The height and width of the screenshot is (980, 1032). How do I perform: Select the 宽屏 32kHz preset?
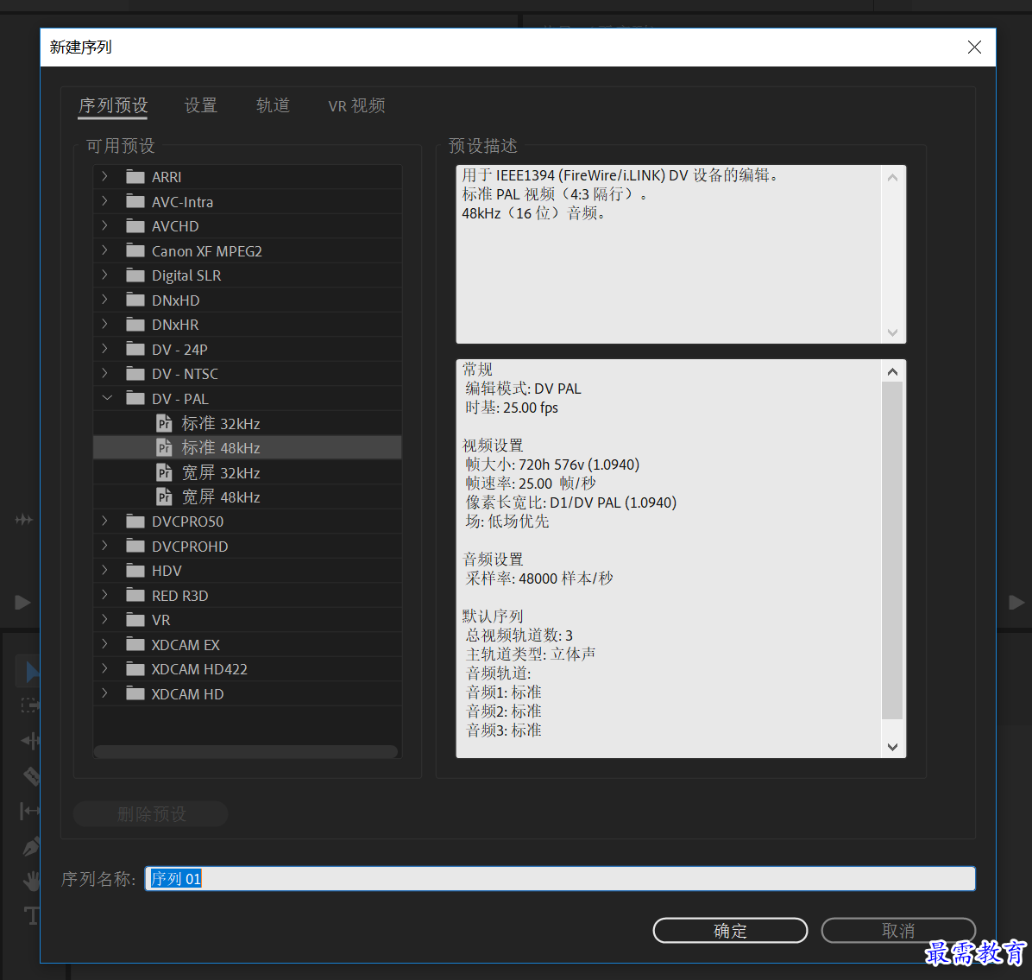click(x=248, y=472)
